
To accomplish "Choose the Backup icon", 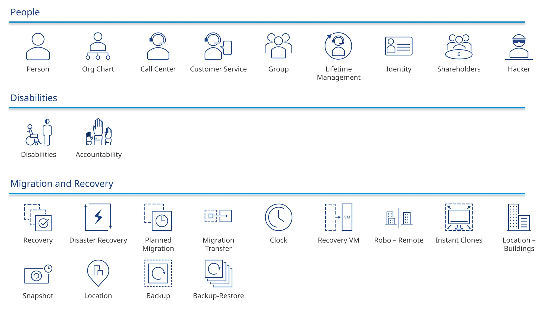I will [x=158, y=273].
